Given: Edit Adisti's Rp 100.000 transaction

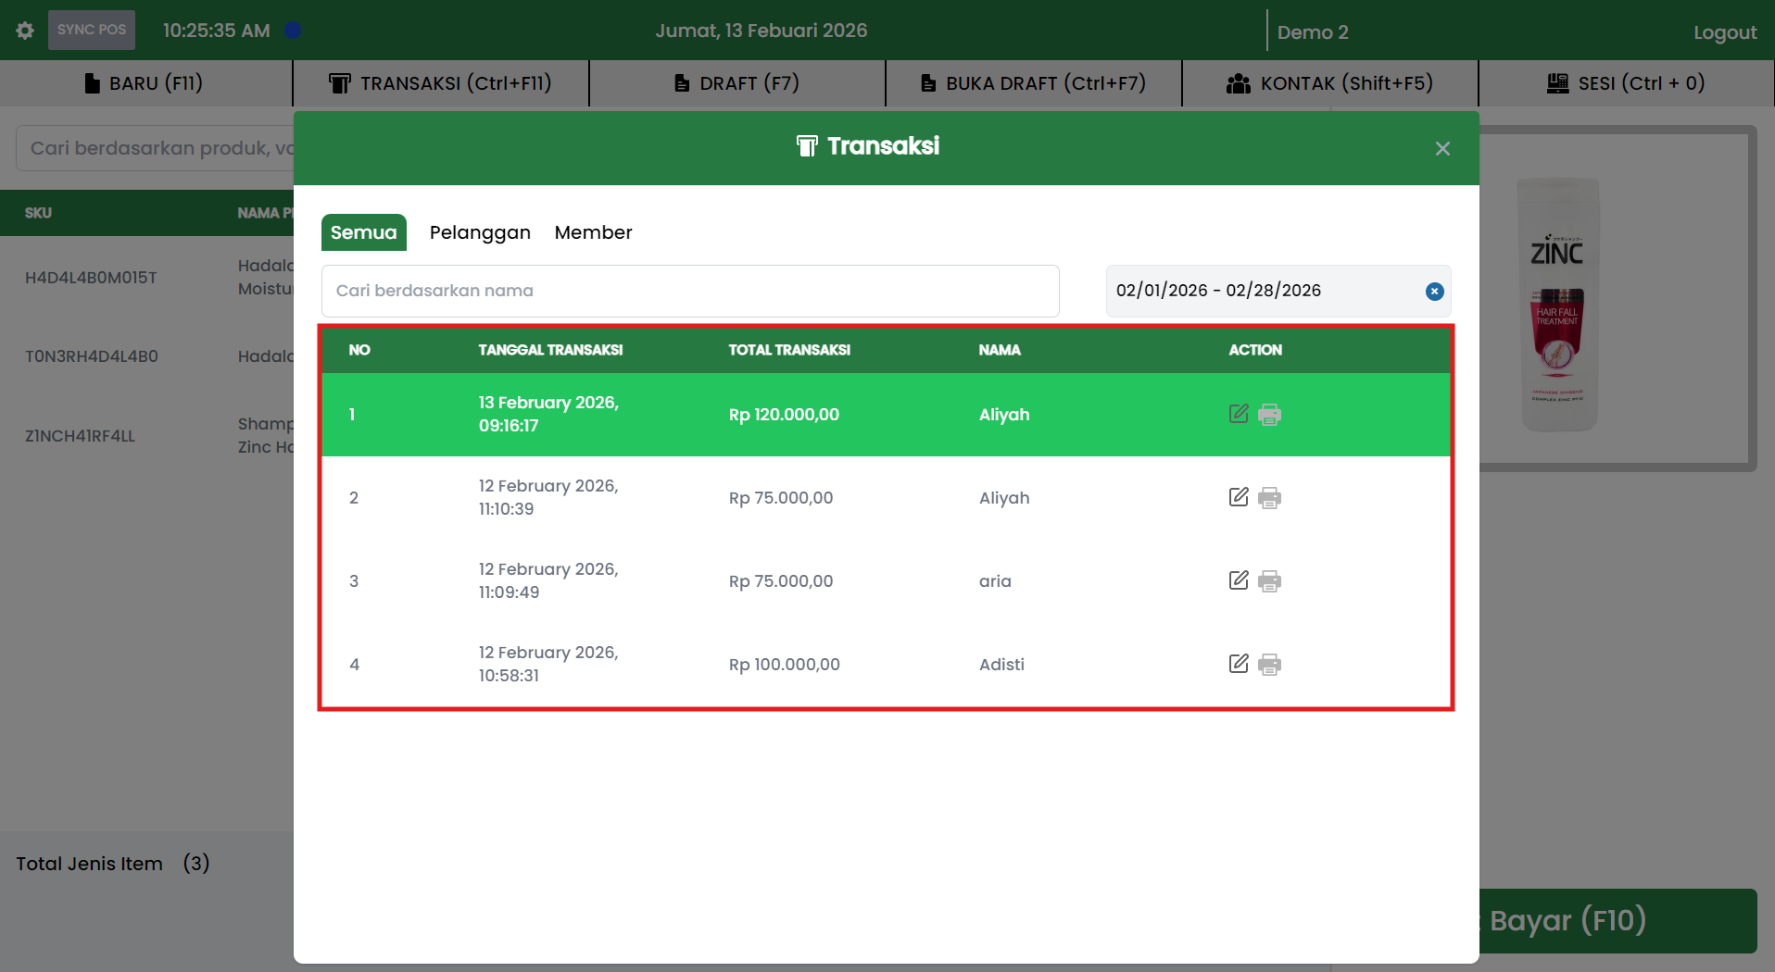Looking at the screenshot, I should click(x=1239, y=664).
